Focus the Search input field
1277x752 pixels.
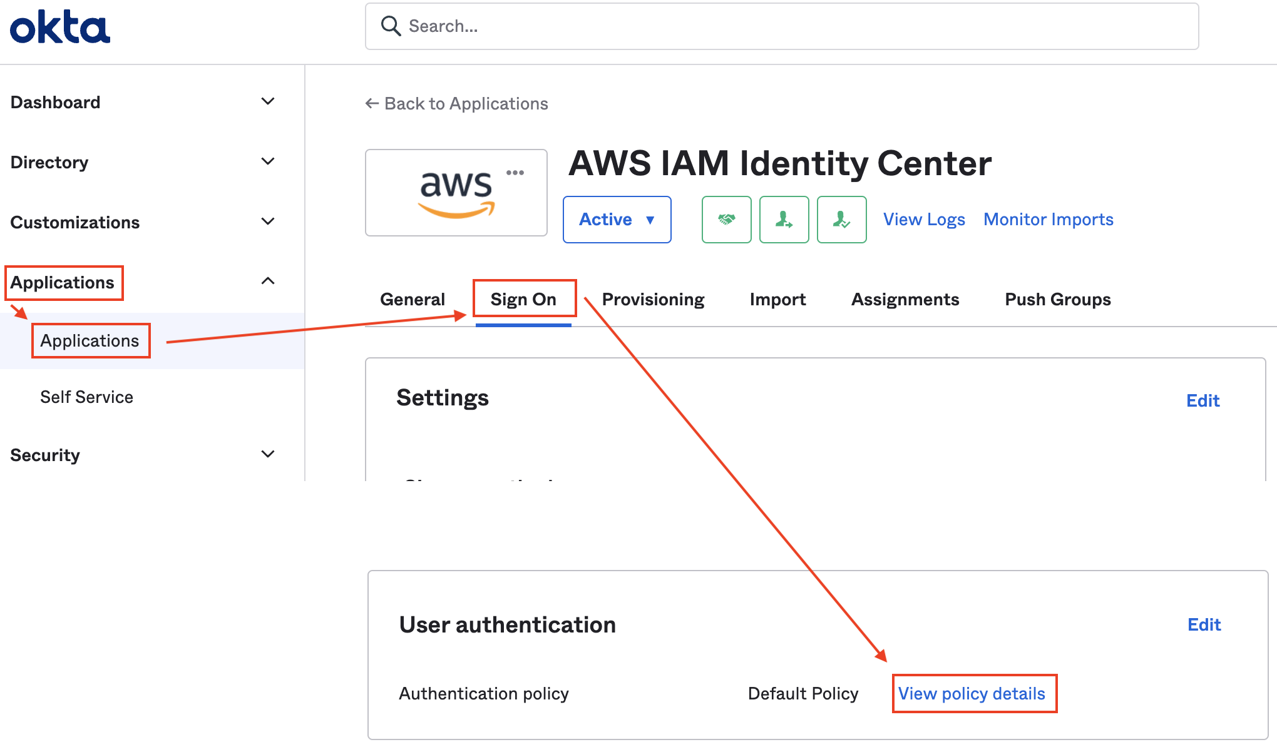click(782, 26)
